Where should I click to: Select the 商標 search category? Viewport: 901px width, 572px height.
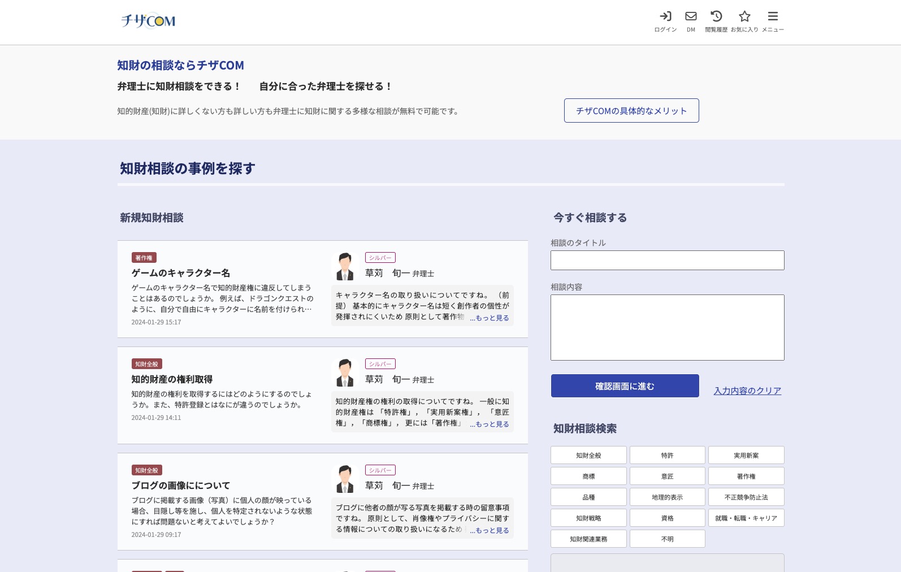pyautogui.click(x=588, y=476)
